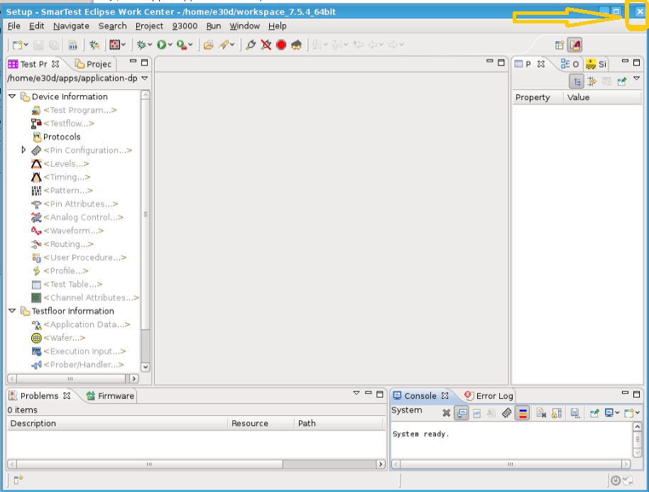649x492 pixels.
Task: Toggle Scroll Lock in console toolbar
Action: [x=556, y=412]
